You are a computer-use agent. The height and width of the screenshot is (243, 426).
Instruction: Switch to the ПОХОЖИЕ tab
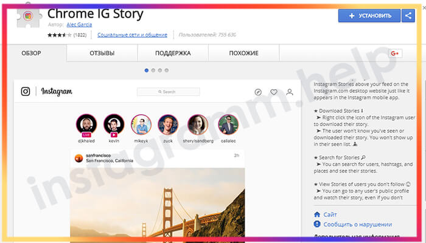point(243,53)
